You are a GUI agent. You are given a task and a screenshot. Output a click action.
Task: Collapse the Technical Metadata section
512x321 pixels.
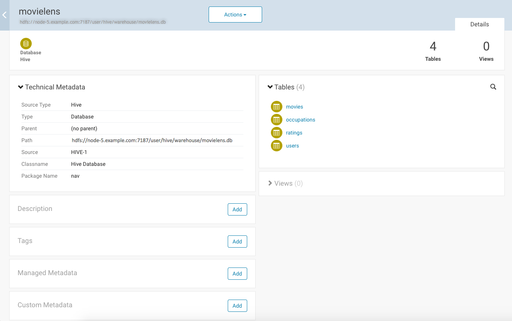21,87
